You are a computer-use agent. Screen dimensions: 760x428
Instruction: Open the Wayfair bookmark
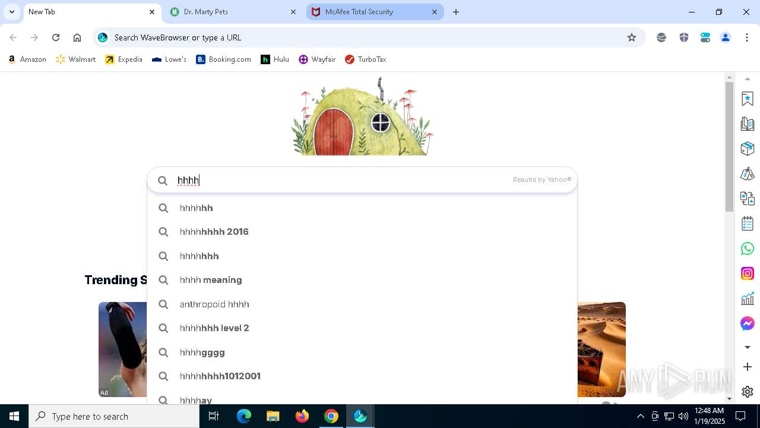[x=317, y=59]
